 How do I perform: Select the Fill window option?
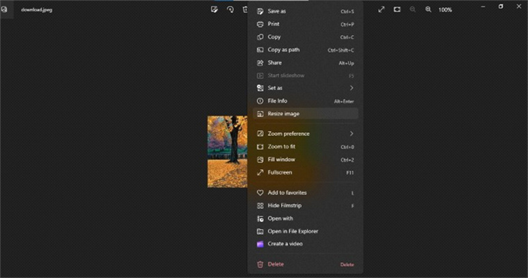[305, 160]
